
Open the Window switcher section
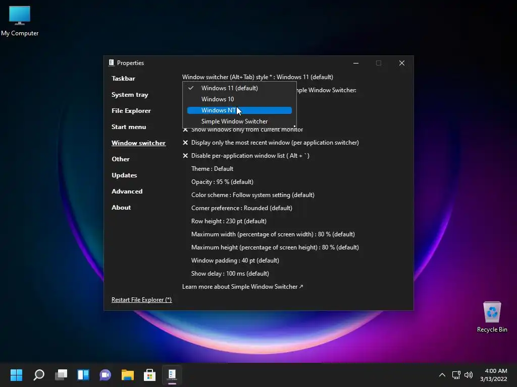click(x=138, y=143)
